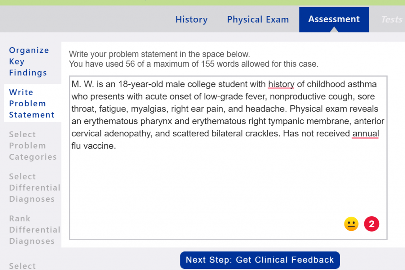Click the cut-off Select step at sidebar bottom
The height and width of the screenshot is (270, 405).
pos(23,266)
